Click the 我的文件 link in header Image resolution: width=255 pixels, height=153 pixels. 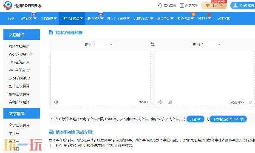191,6
